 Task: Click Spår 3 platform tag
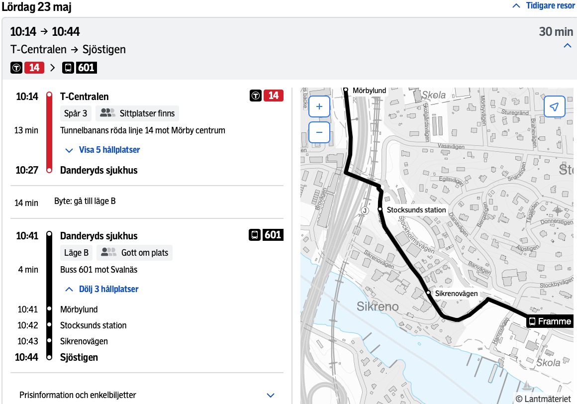(x=76, y=113)
